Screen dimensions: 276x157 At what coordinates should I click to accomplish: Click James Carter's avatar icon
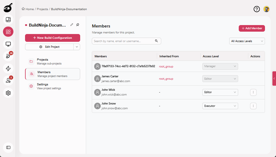pos(97,78)
